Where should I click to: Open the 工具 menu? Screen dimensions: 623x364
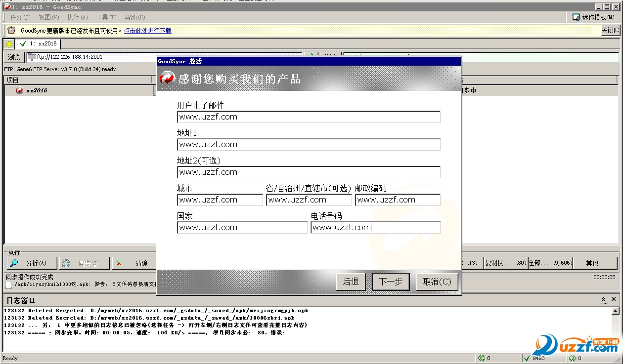pos(106,17)
